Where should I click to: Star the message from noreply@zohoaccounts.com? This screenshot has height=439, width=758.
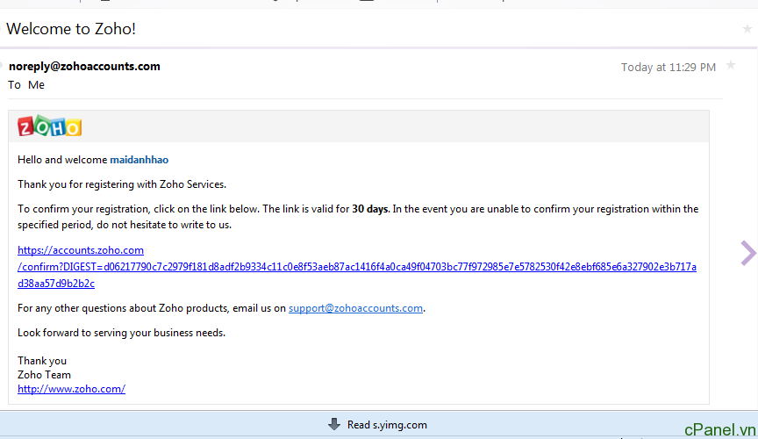point(731,65)
